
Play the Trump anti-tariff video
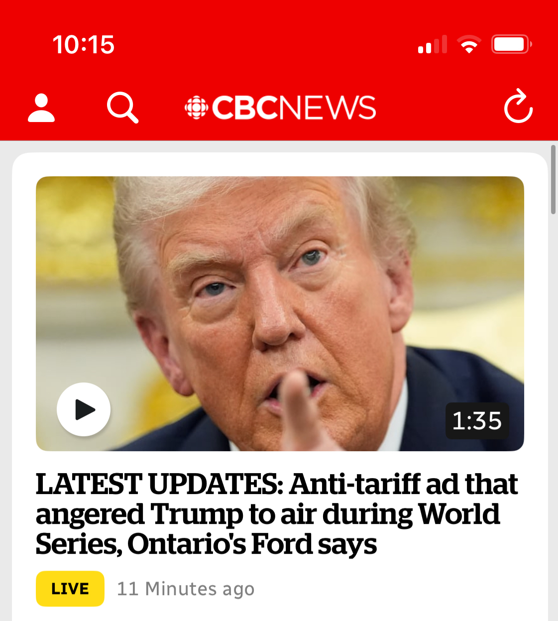click(x=84, y=409)
